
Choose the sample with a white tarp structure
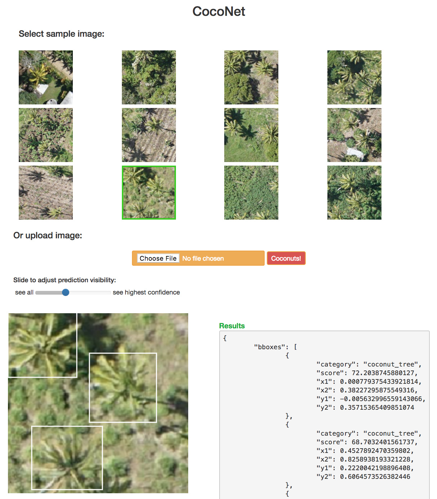coord(354,135)
